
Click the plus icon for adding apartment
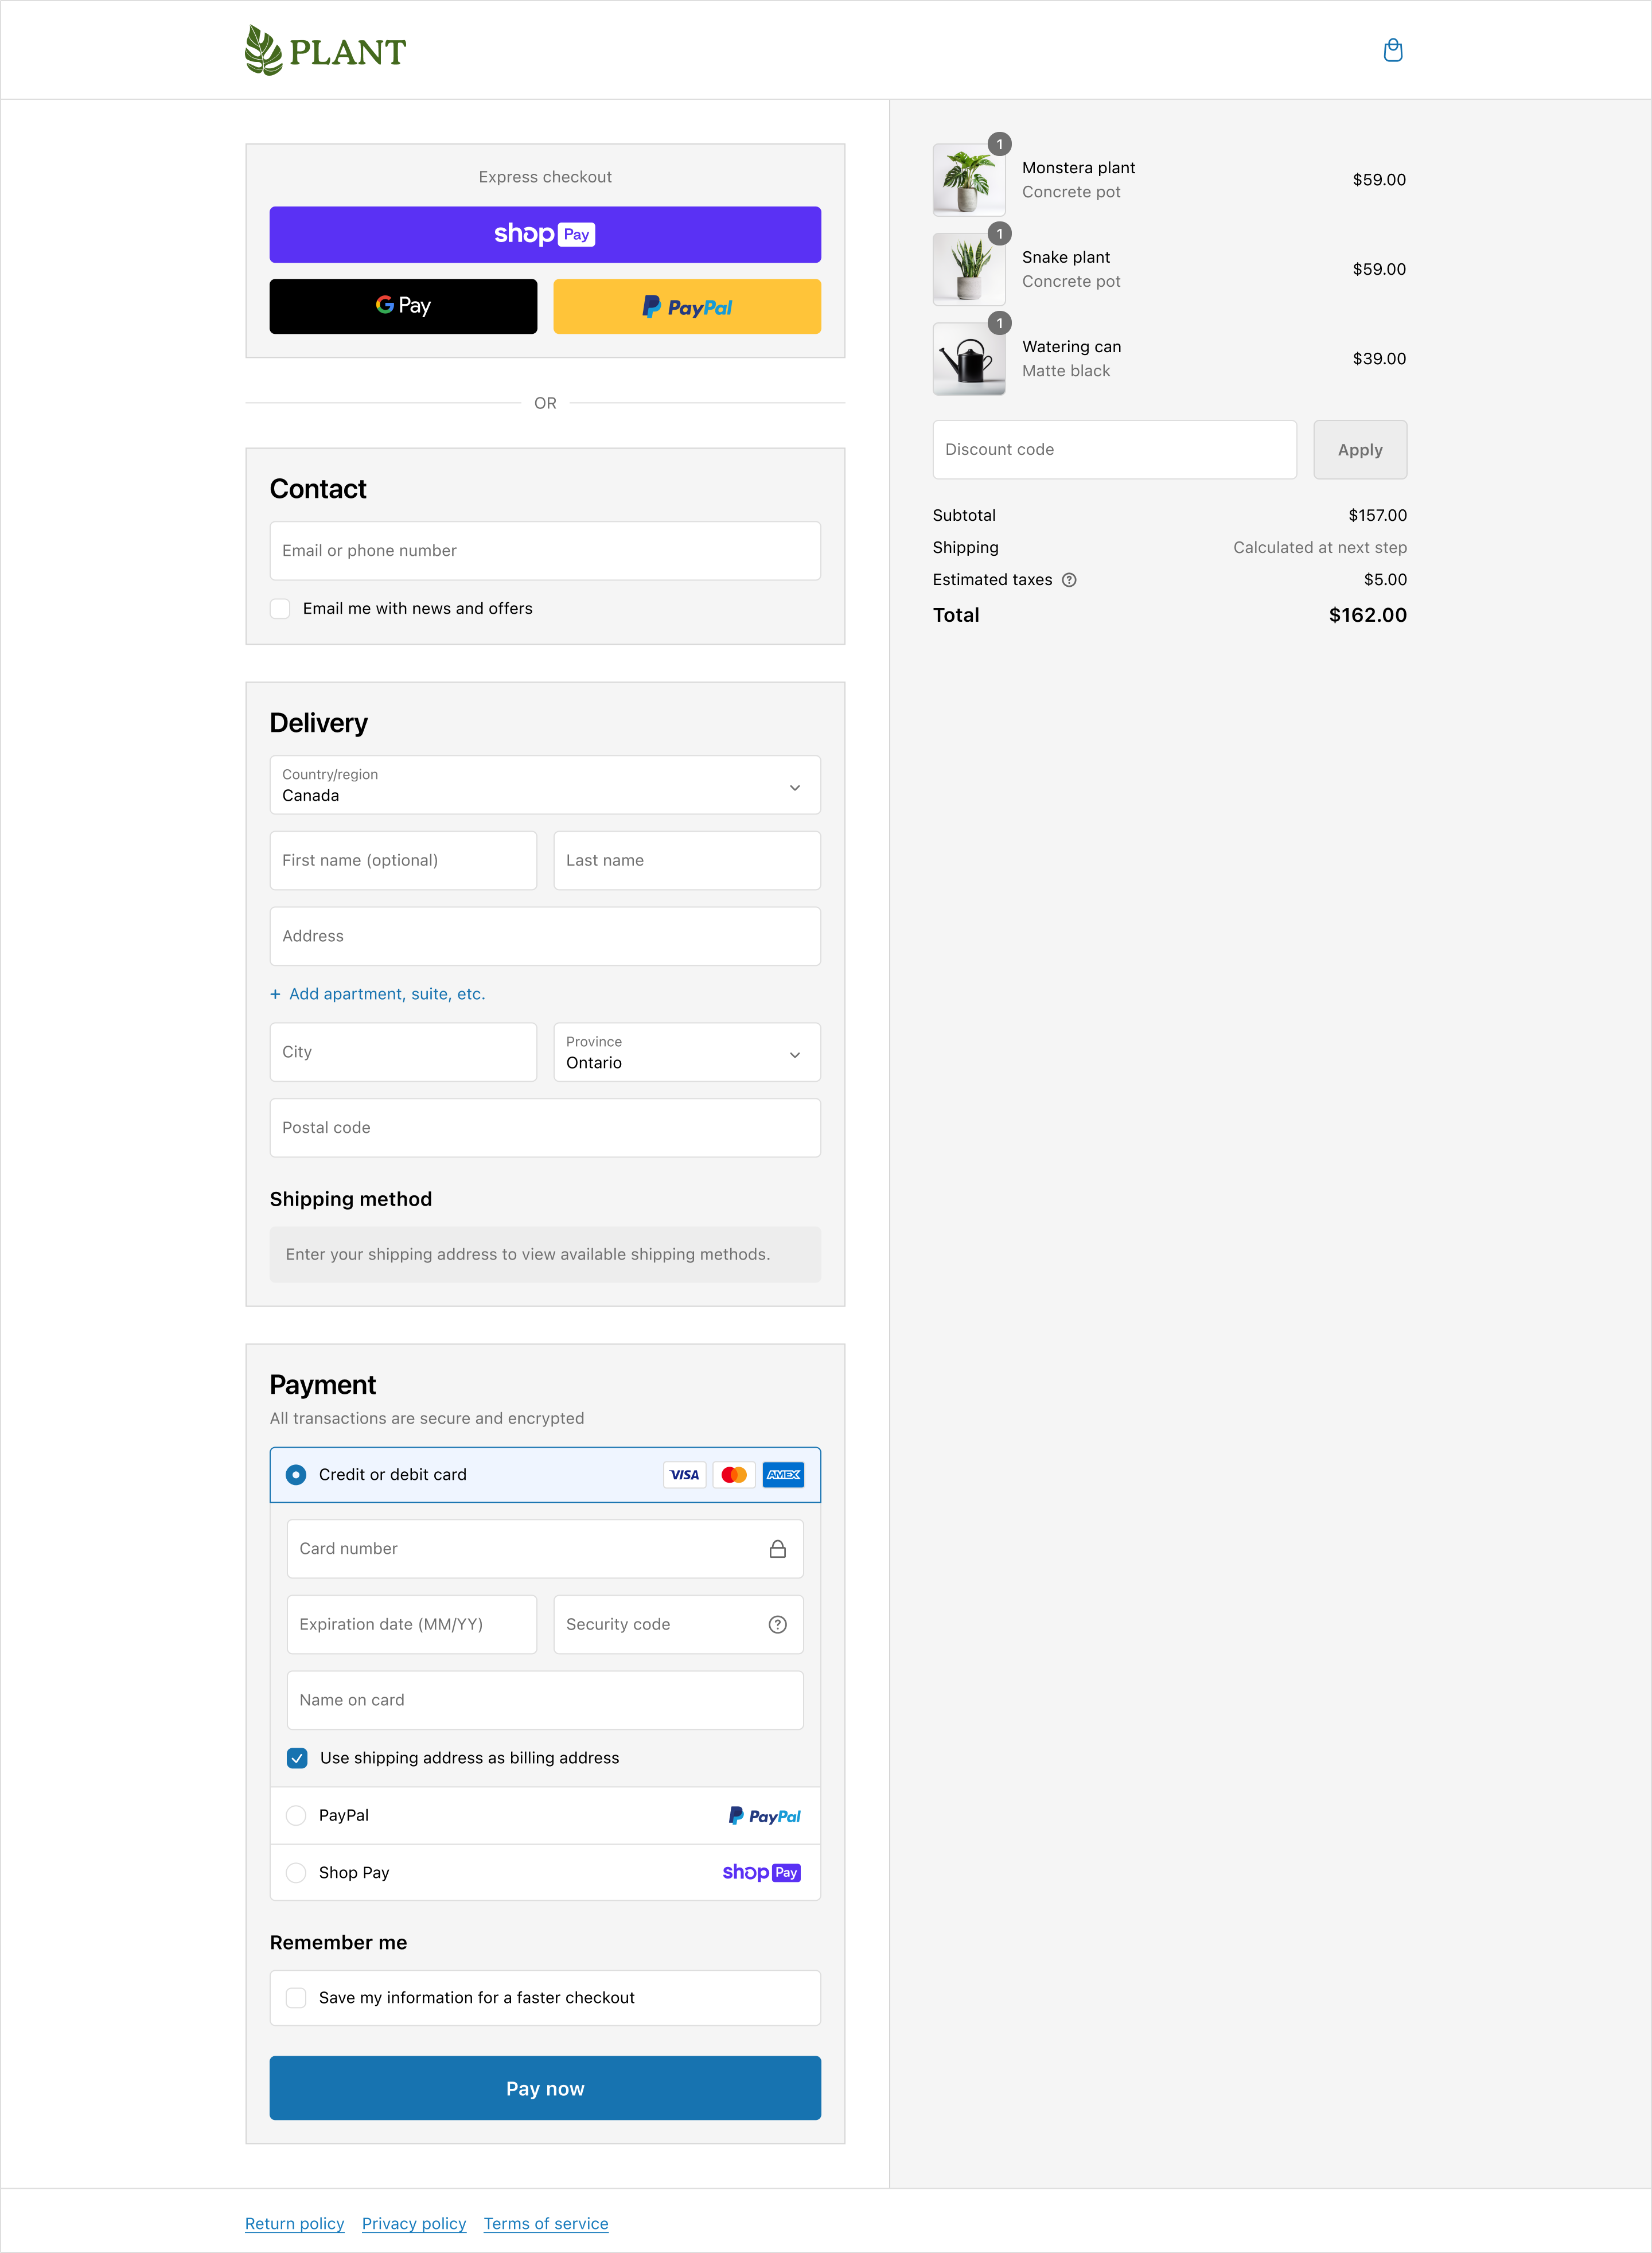coord(275,994)
